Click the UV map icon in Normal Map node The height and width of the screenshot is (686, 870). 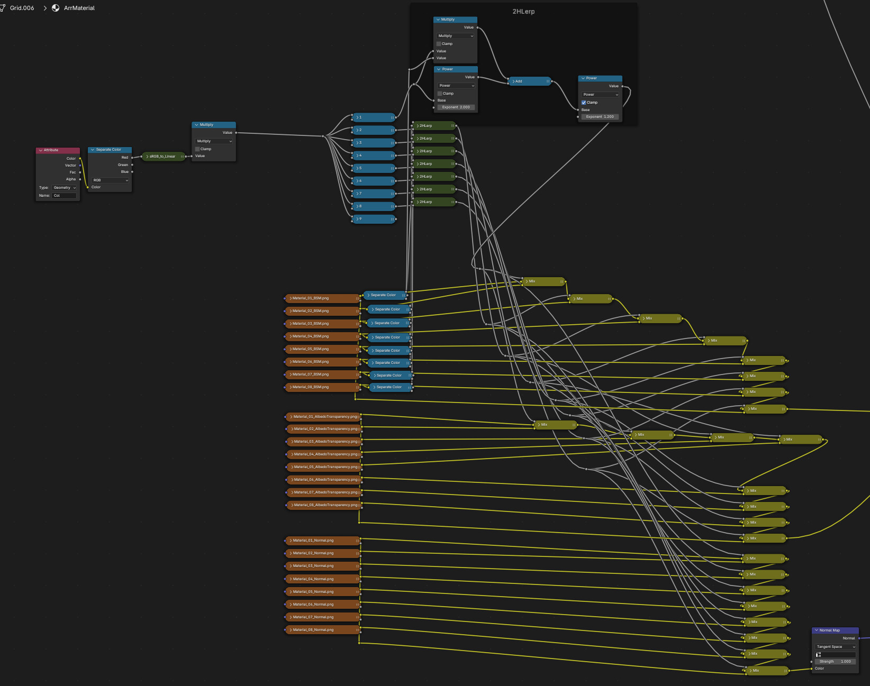pos(819,655)
